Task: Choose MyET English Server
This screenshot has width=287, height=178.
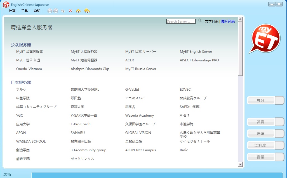Action: 196,52
